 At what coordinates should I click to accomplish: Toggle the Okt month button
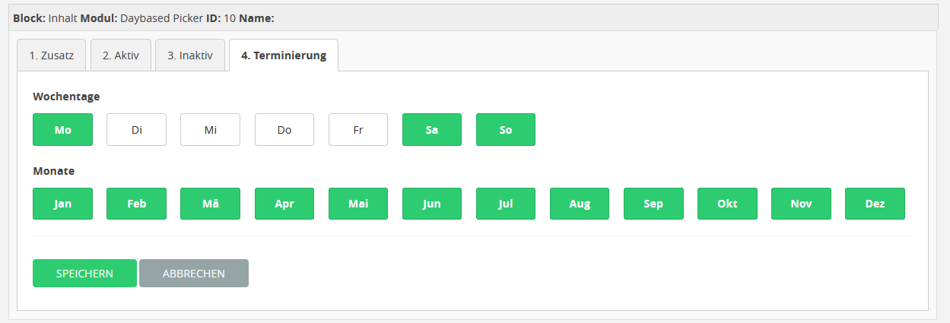pos(727,204)
